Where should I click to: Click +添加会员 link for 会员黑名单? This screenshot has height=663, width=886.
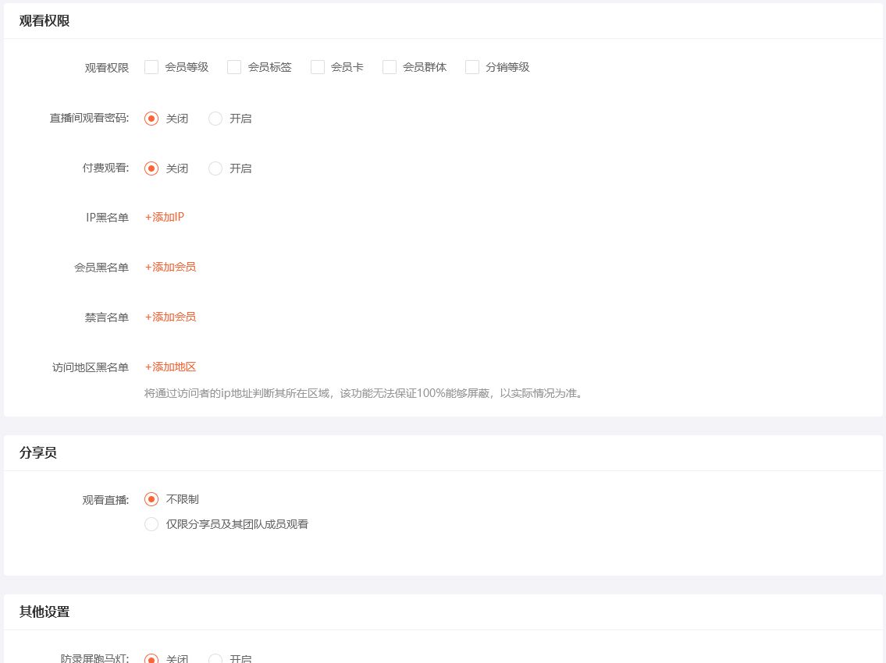coord(170,267)
